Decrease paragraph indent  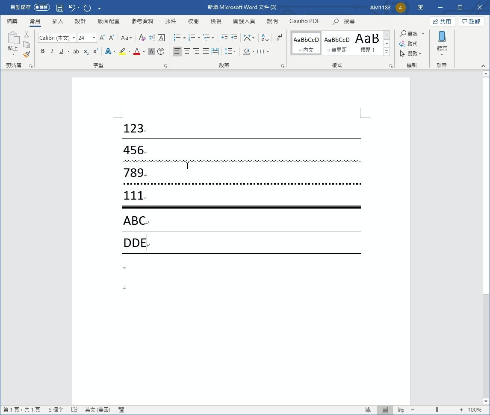[224, 38]
